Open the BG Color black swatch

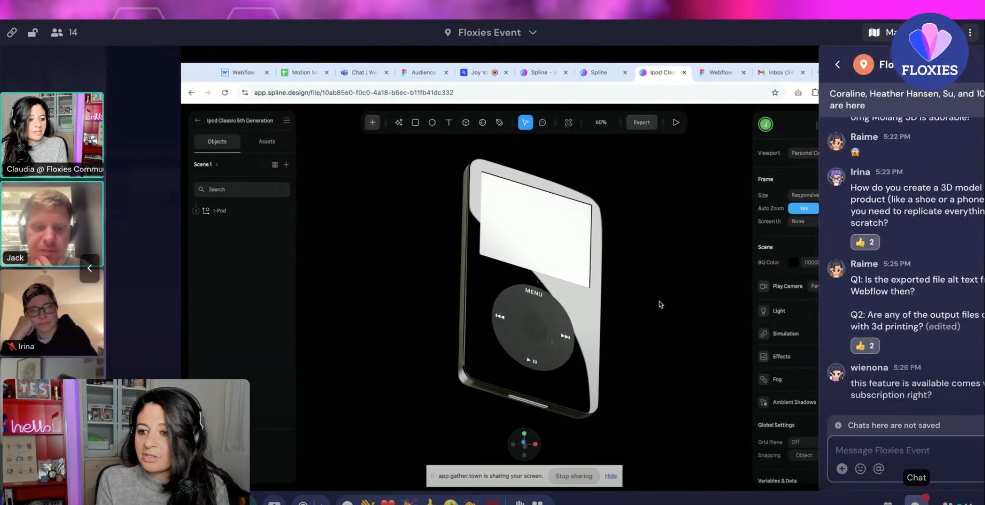793,263
